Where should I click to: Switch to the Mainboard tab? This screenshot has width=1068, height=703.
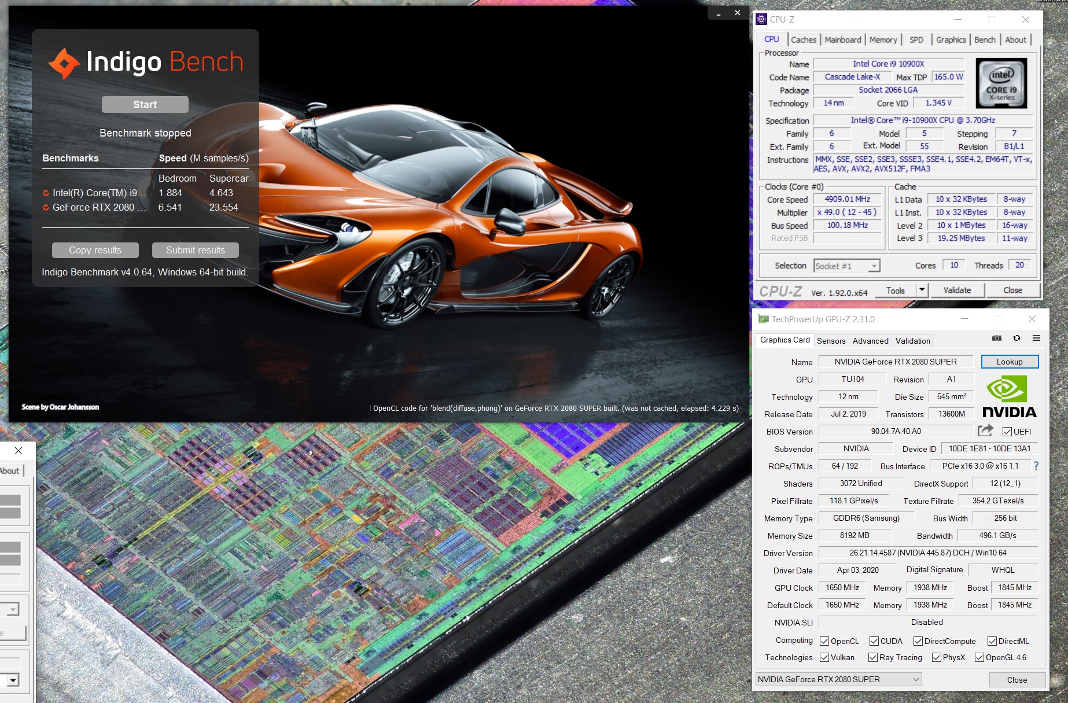click(x=843, y=40)
